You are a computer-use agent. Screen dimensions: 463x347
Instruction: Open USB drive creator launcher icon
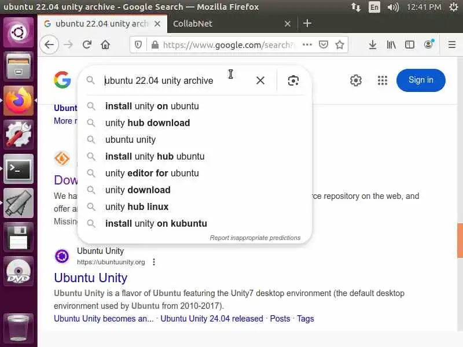(19, 203)
